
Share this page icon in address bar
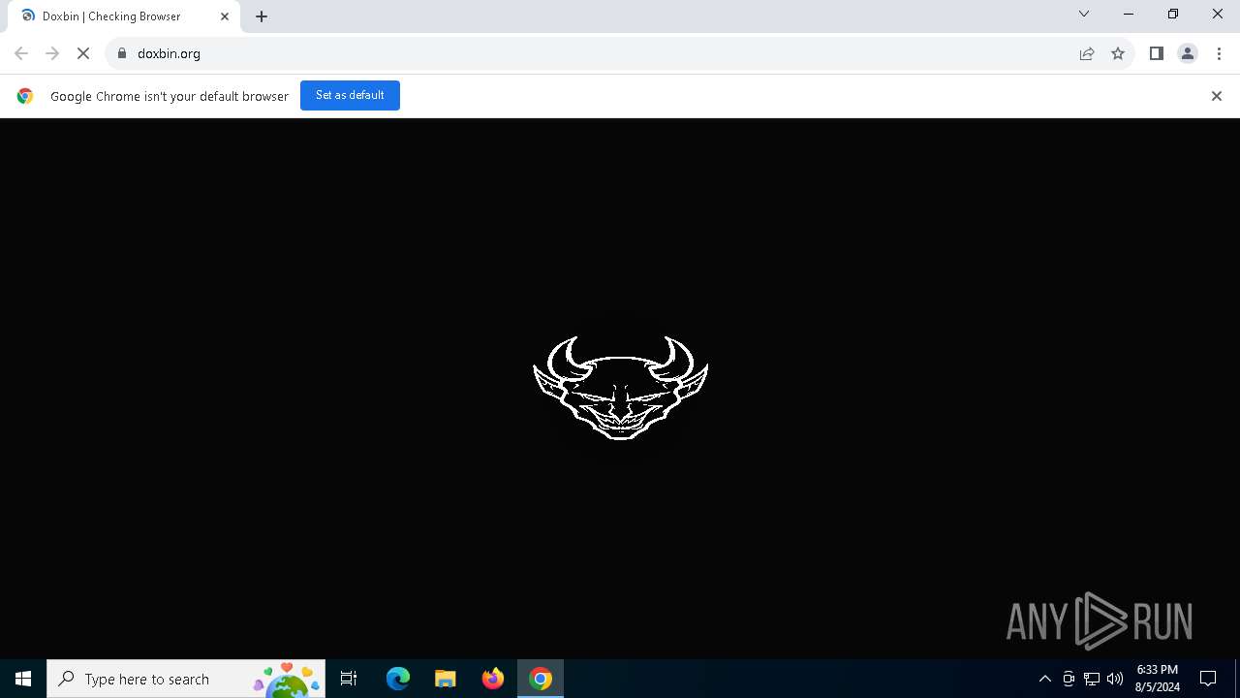(1087, 53)
